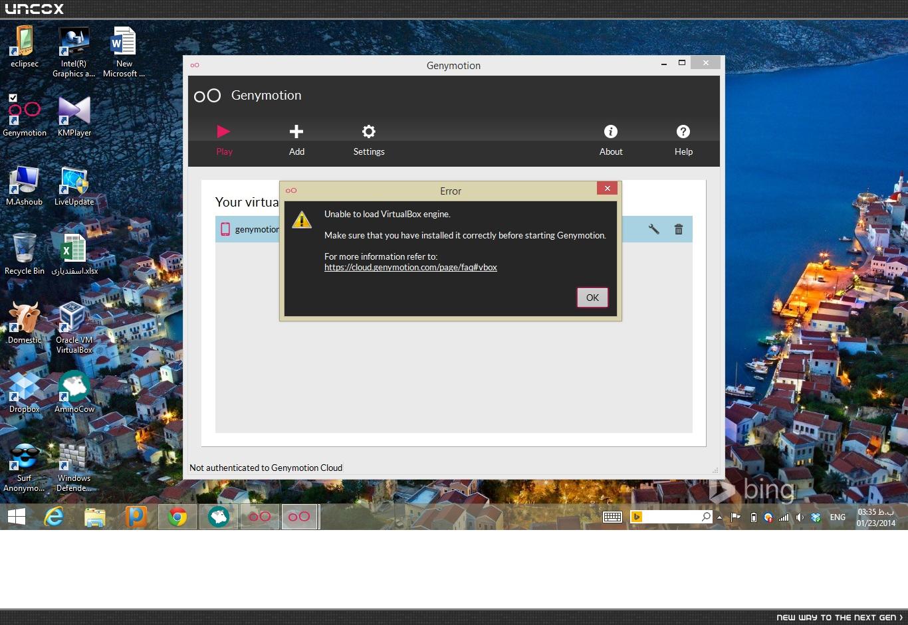Select the New Microsoft Word document icon
This screenshot has width=908, height=625.
[x=124, y=52]
